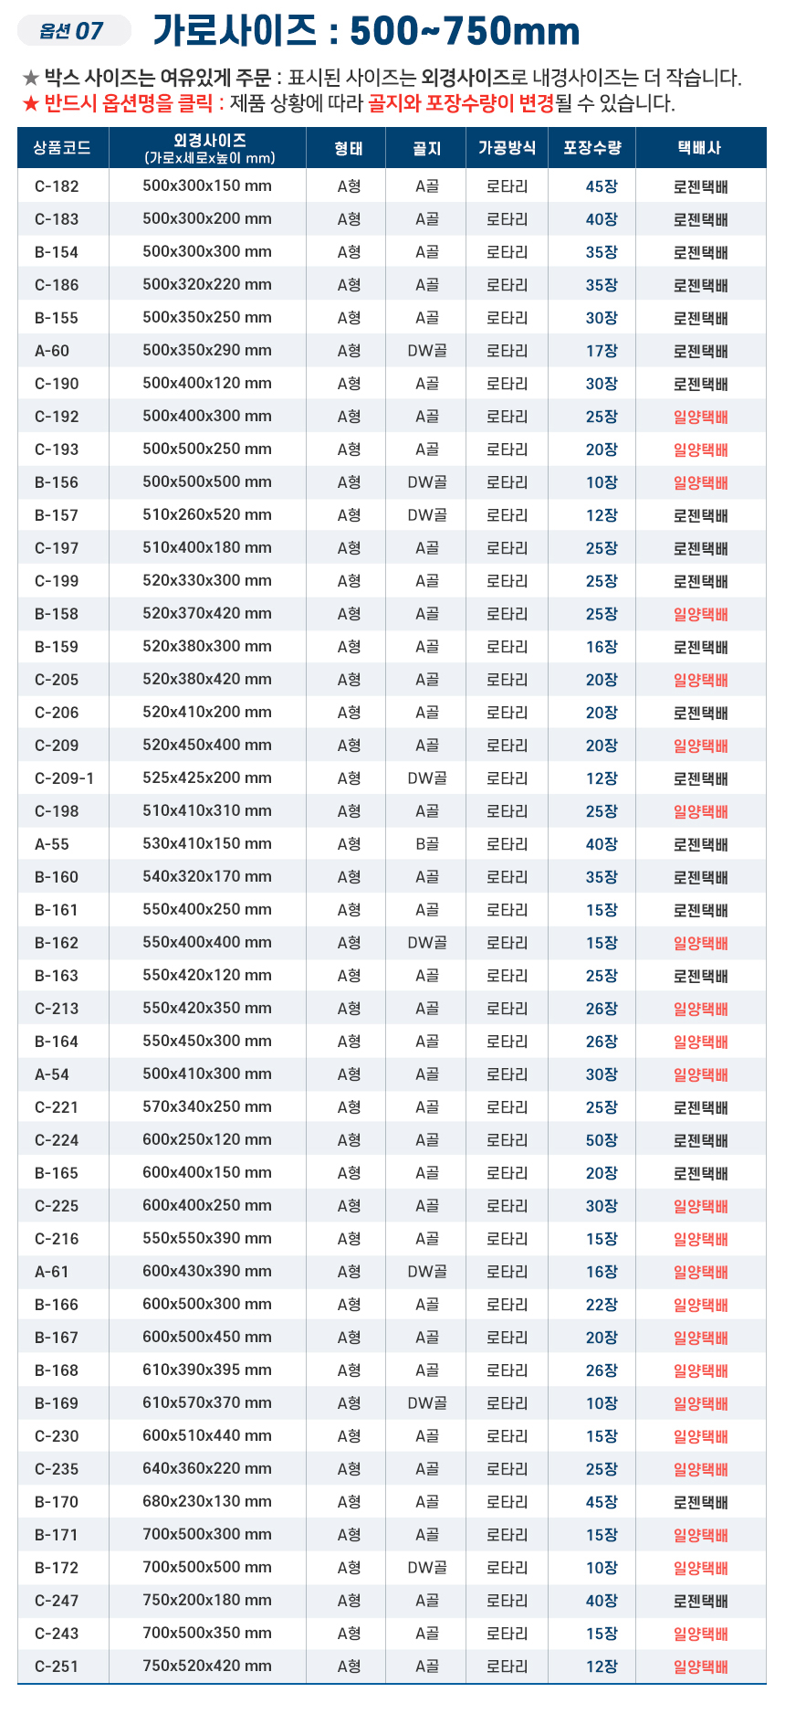Click 50장 quantity in the C-224 row
785x1714 pixels.
pos(602,1140)
